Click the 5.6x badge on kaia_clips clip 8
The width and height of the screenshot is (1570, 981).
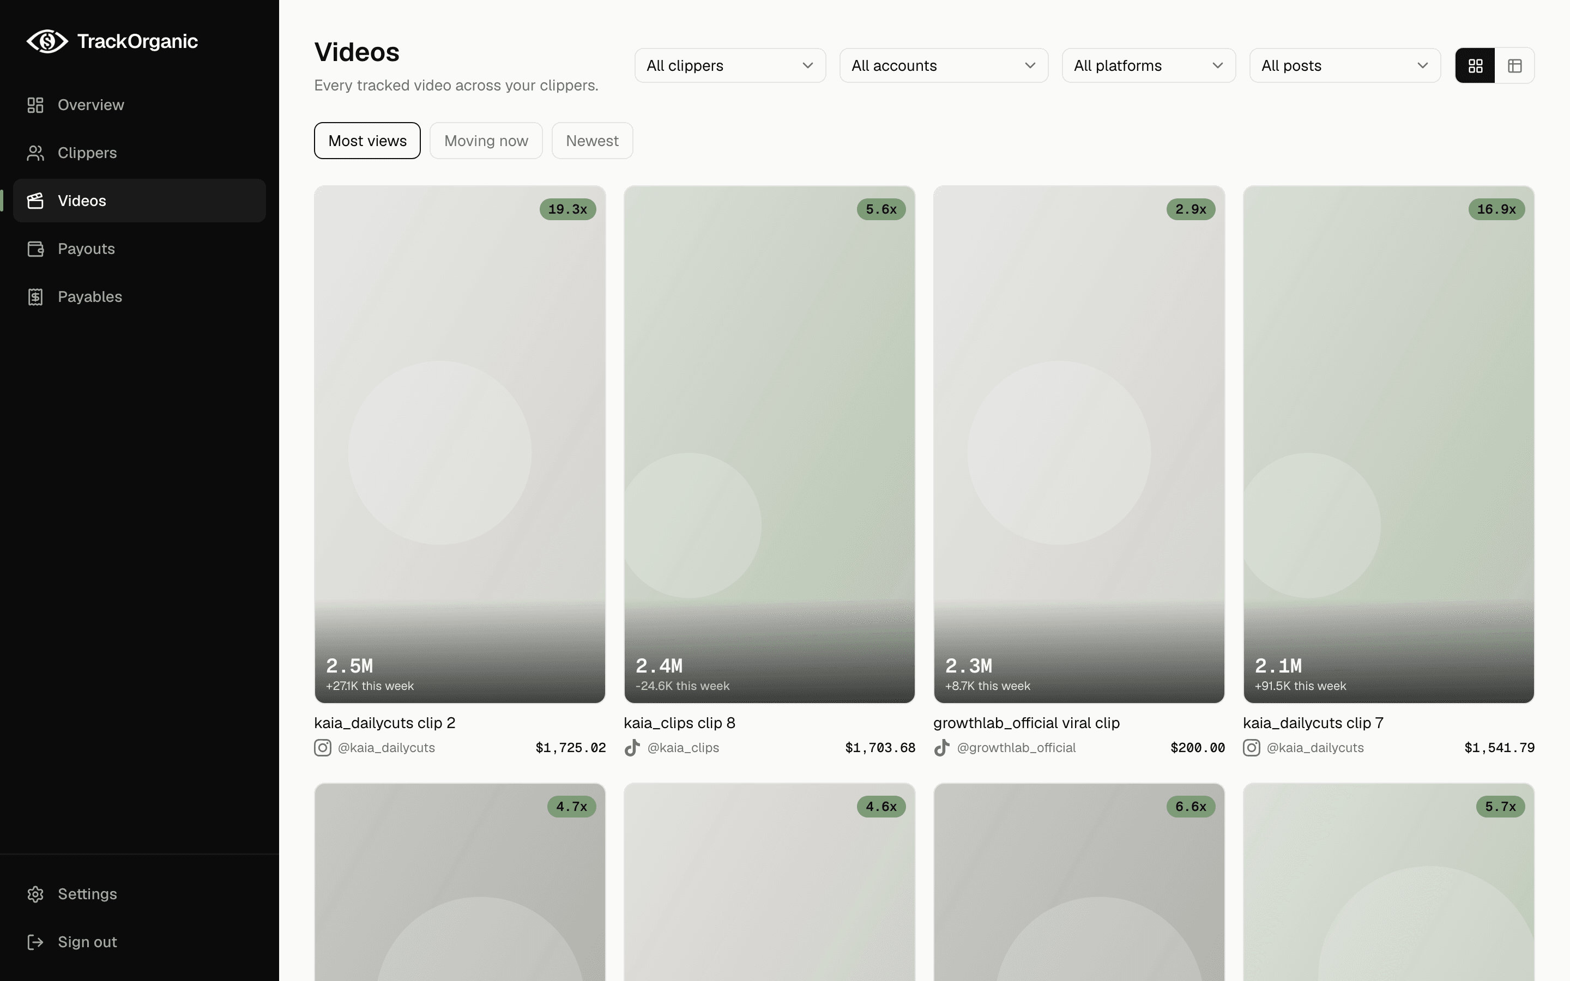(881, 210)
